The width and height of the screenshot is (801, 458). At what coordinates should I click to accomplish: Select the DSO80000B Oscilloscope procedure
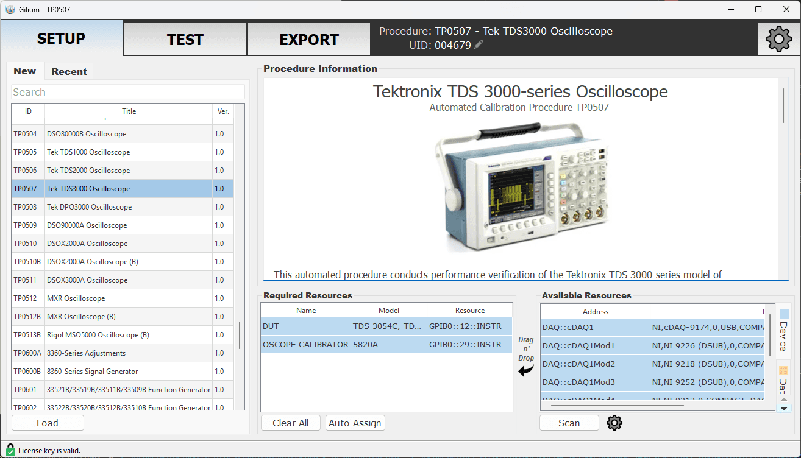point(123,134)
